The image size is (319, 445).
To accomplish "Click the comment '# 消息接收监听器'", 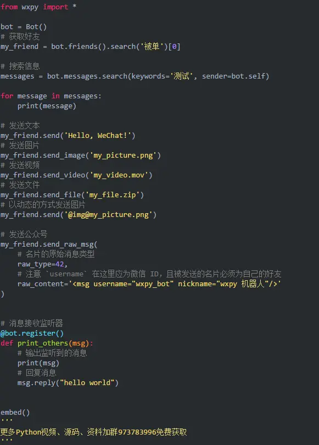I will (32, 323).
